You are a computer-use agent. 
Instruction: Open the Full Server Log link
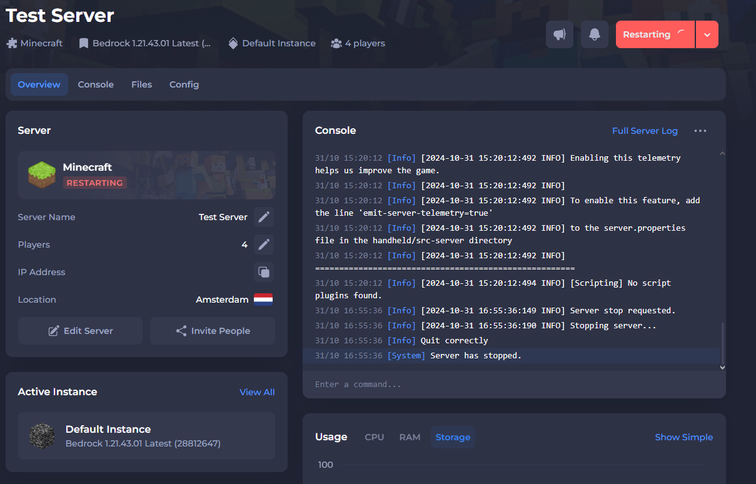(645, 131)
